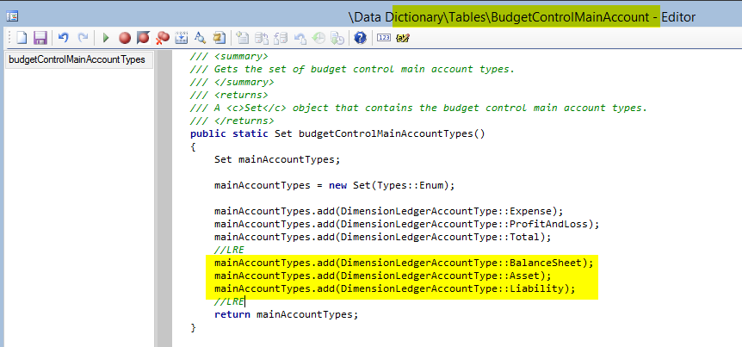Save the code with the floppy disk icon

tap(40, 38)
